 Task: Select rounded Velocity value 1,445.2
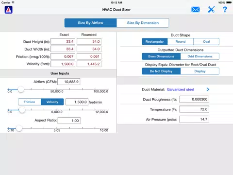click(89, 64)
